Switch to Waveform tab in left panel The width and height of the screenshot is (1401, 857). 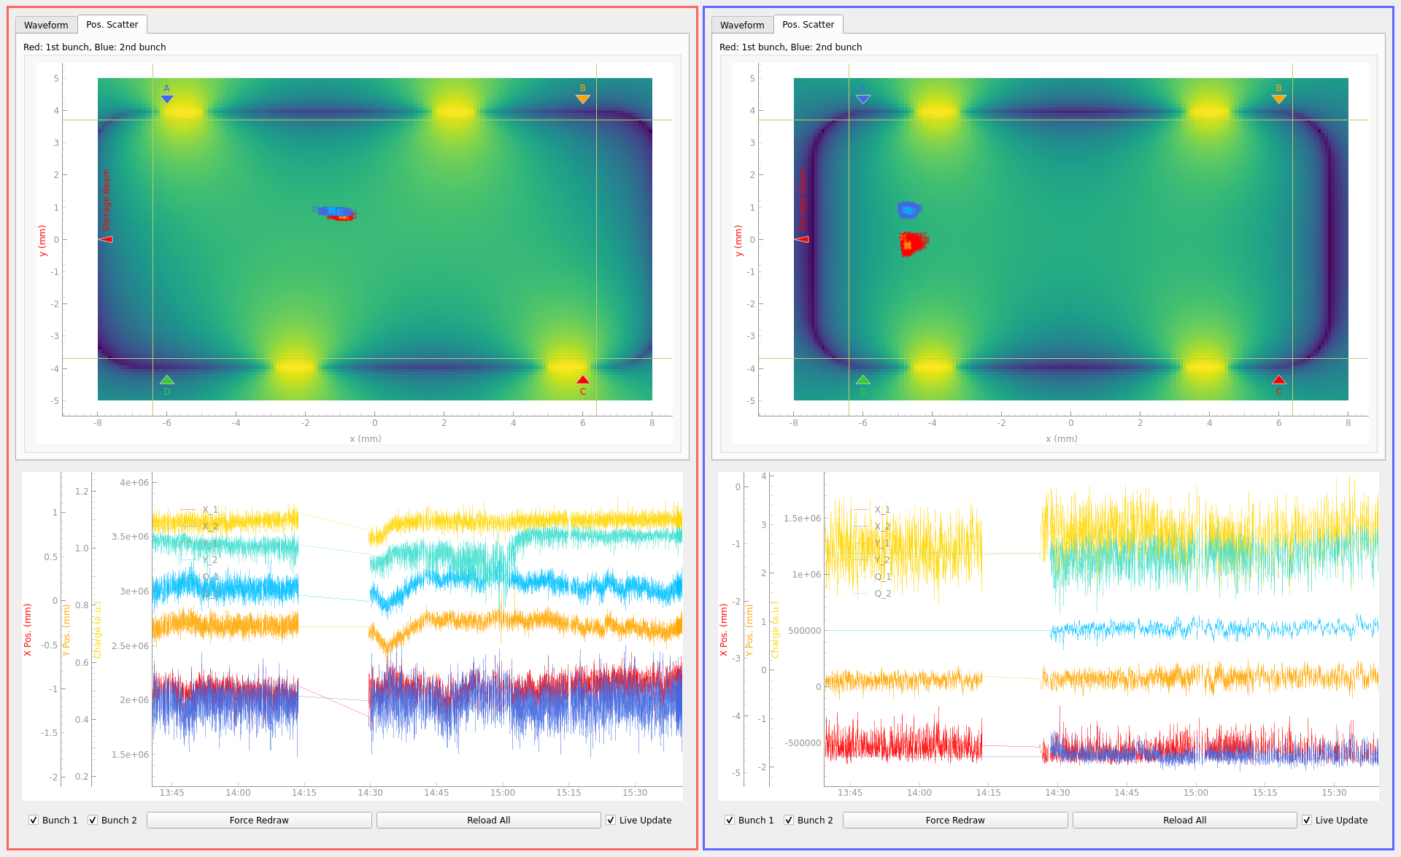[46, 25]
